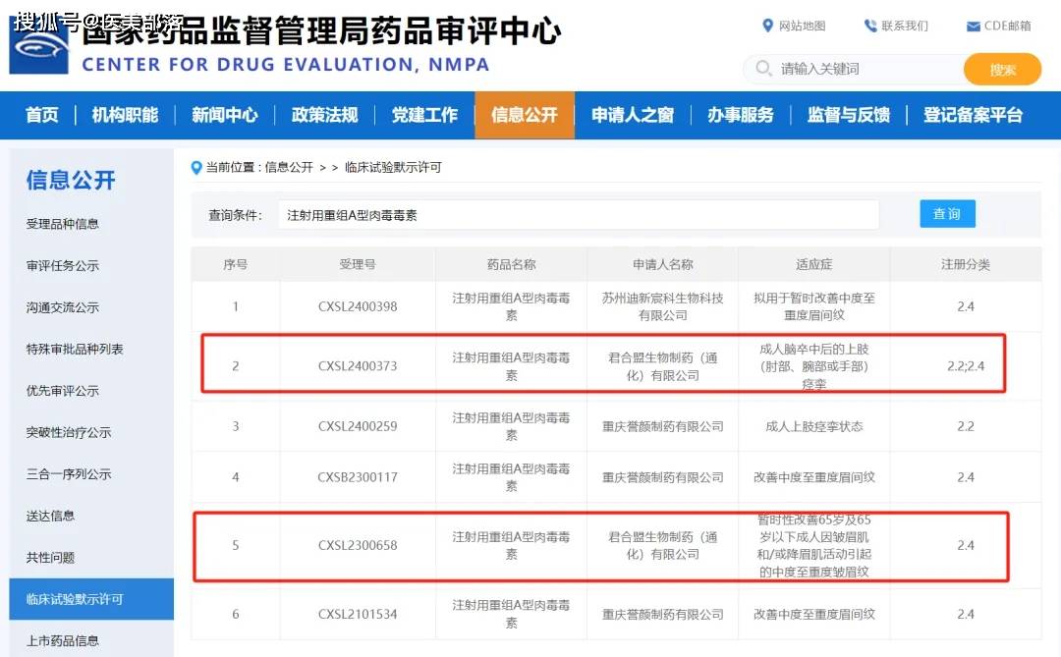Viewport: 1061px width, 657px height.
Task: Select 沟通交流公示 in the sidebar
Action: click(62, 307)
